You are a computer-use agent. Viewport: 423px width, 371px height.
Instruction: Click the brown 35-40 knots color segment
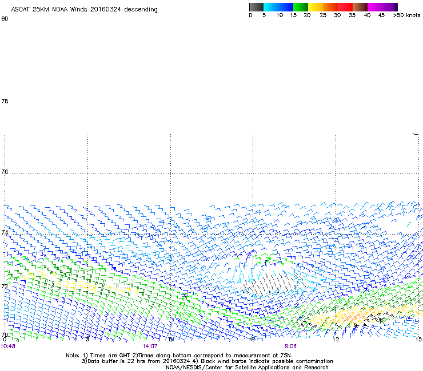360,7
